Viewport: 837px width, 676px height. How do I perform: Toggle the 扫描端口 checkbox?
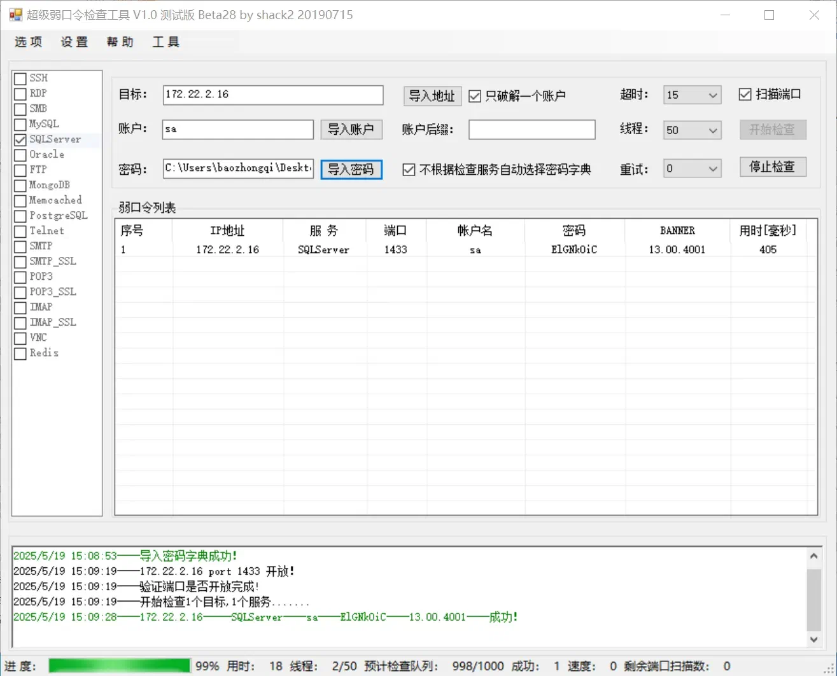coord(745,94)
